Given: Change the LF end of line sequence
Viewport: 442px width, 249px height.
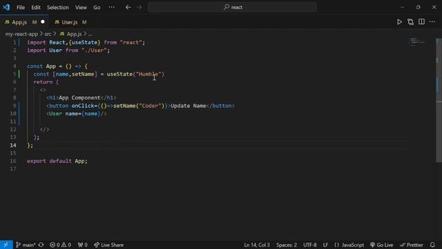Looking at the screenshot, I should click(325, 245).
